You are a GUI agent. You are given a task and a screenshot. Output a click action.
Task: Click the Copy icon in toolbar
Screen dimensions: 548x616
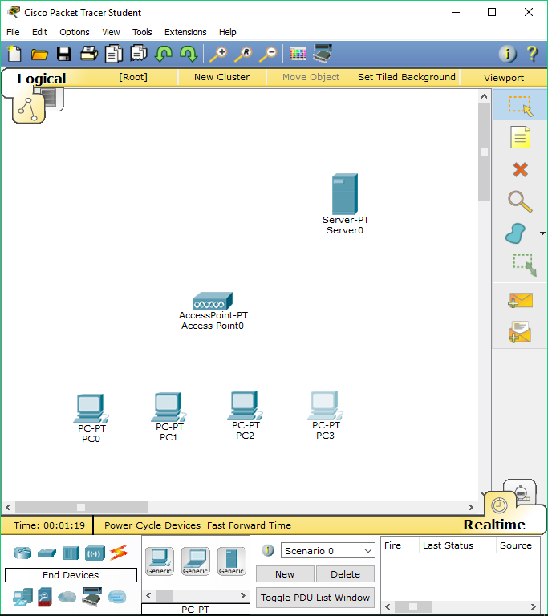tap(114, 54)
